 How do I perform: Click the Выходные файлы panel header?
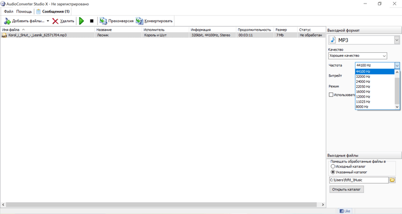[x=364, y=155]
